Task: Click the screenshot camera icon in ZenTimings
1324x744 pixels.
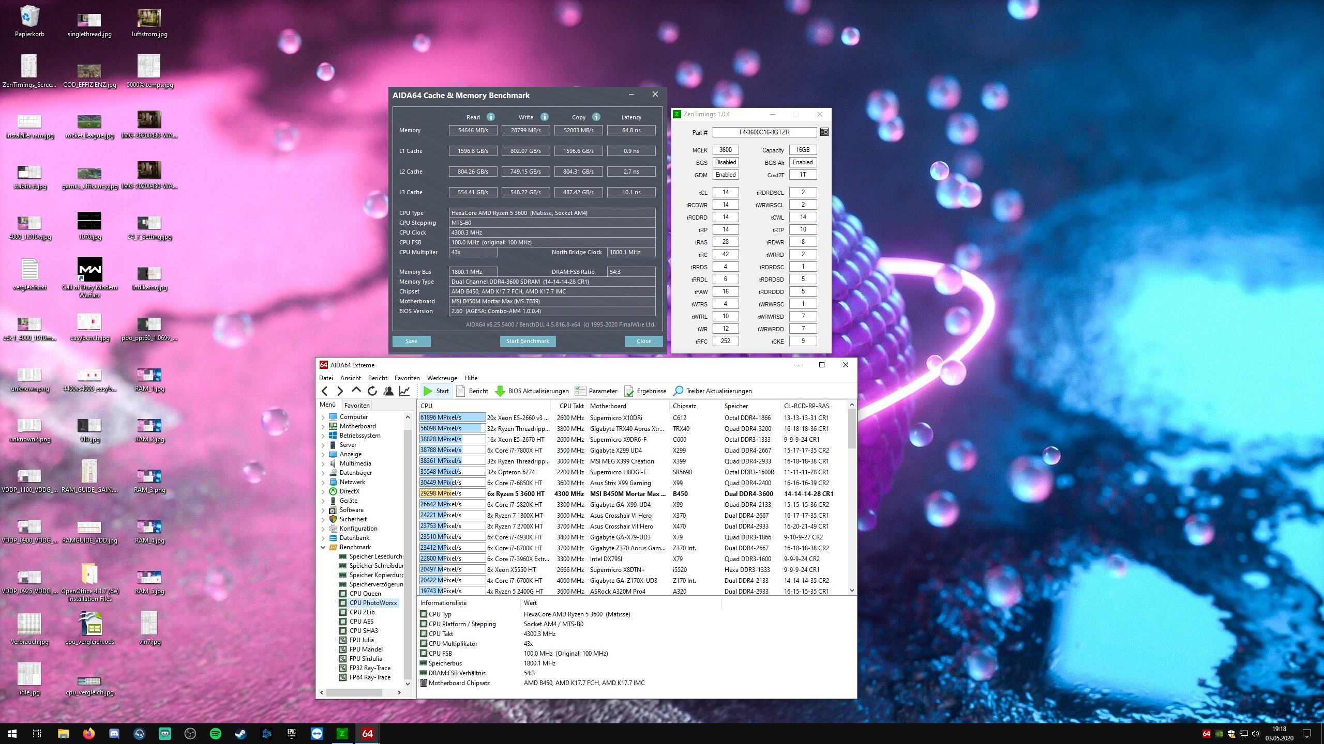Action: [824, 132]
